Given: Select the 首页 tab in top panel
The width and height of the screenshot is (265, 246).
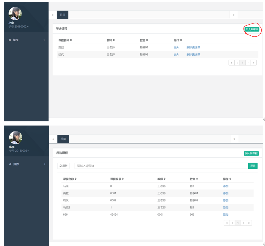Looking at the screenshot, I should coord(63,15).
